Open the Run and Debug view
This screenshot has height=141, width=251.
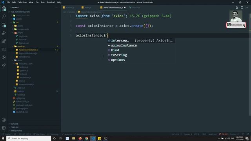point(4,33)
